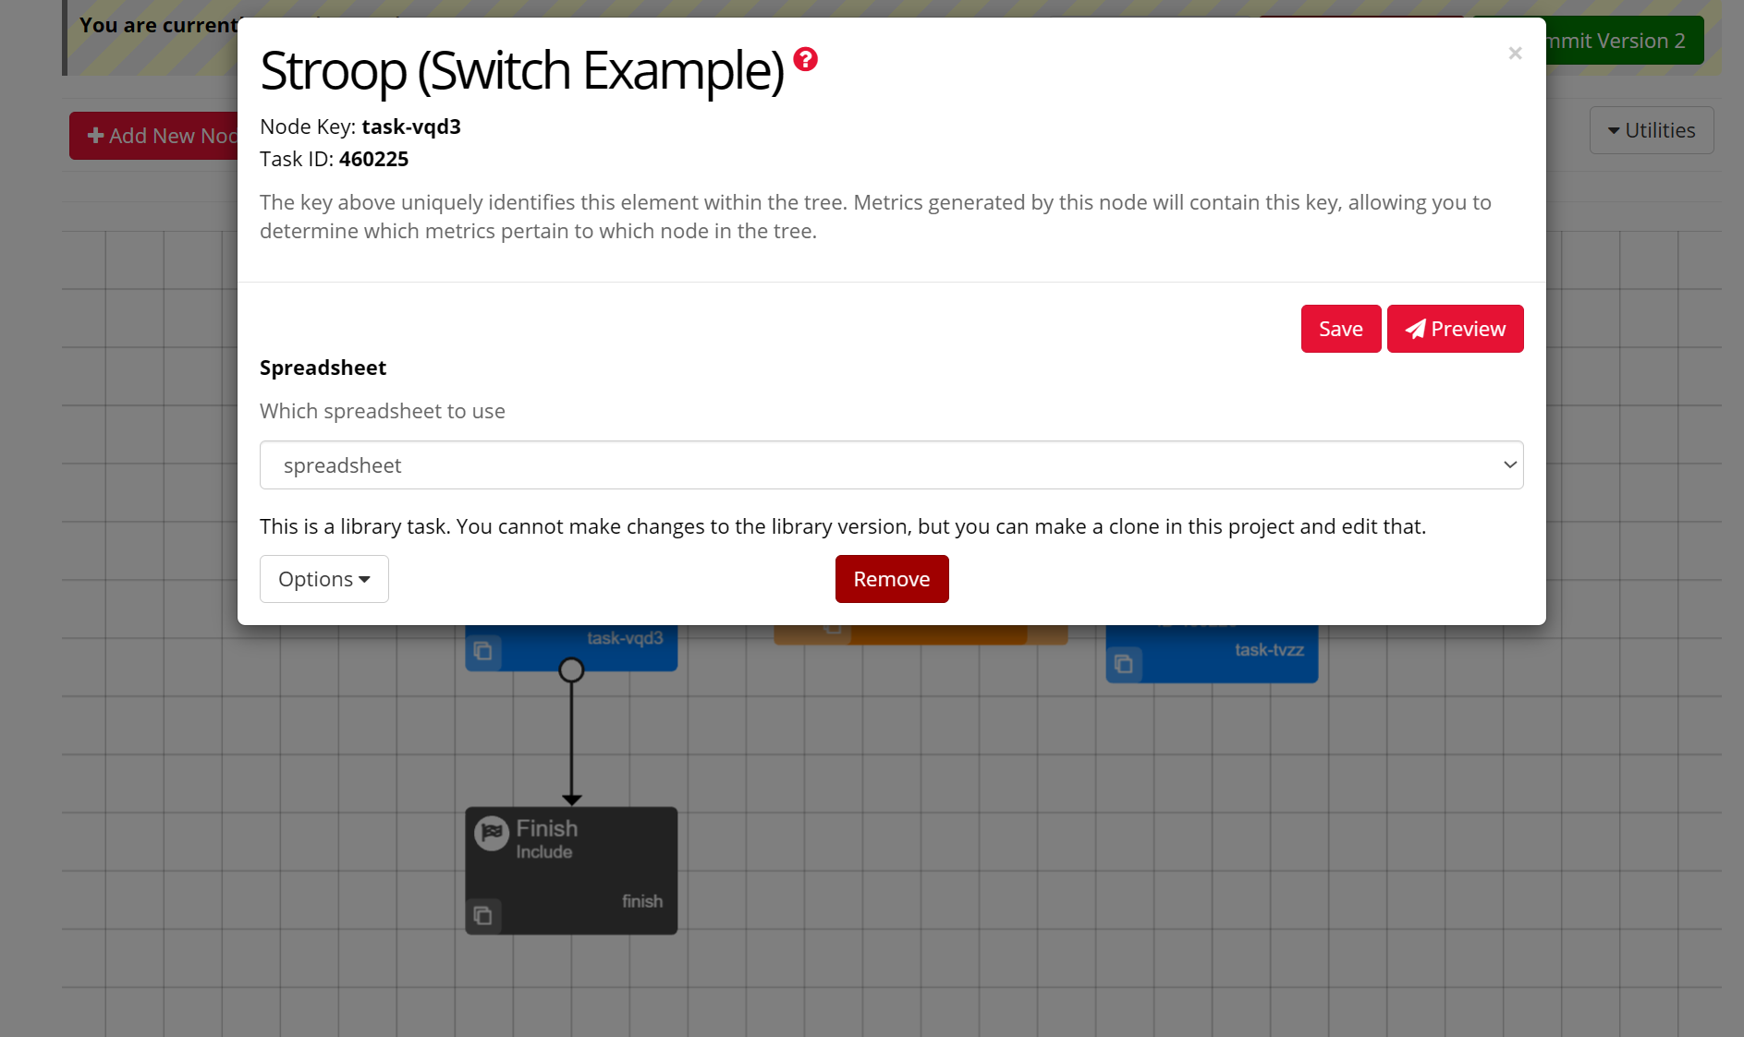The height and width of the screenshot is (1037, 1744).
Task: Click the output connector circle under task-vqd3
Action: (x=571, y=669)
